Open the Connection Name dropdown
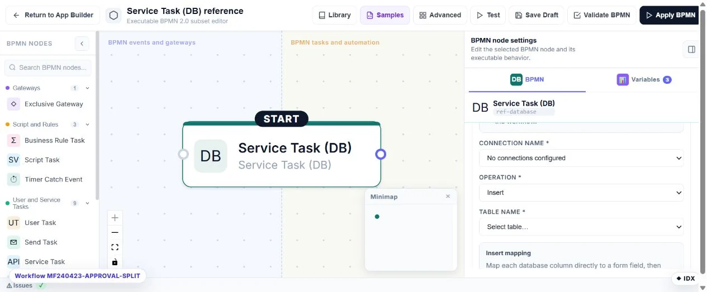Screen dimensions: 707x292 click(x=581, y=158)
